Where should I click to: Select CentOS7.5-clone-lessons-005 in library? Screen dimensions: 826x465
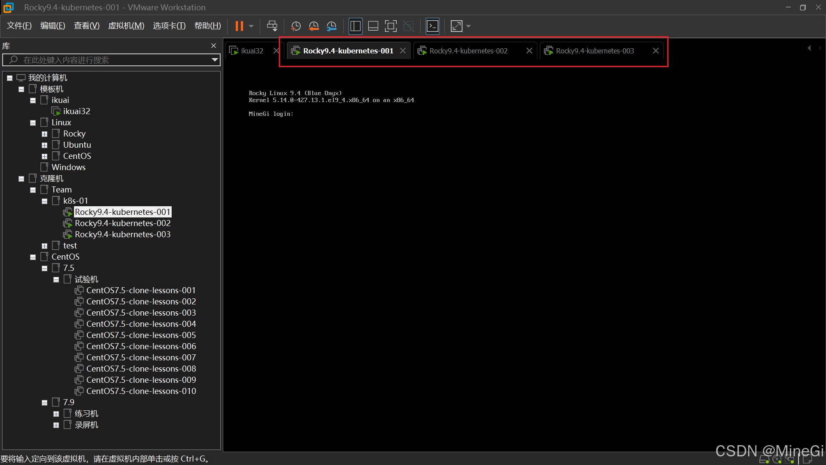point(141,335)
